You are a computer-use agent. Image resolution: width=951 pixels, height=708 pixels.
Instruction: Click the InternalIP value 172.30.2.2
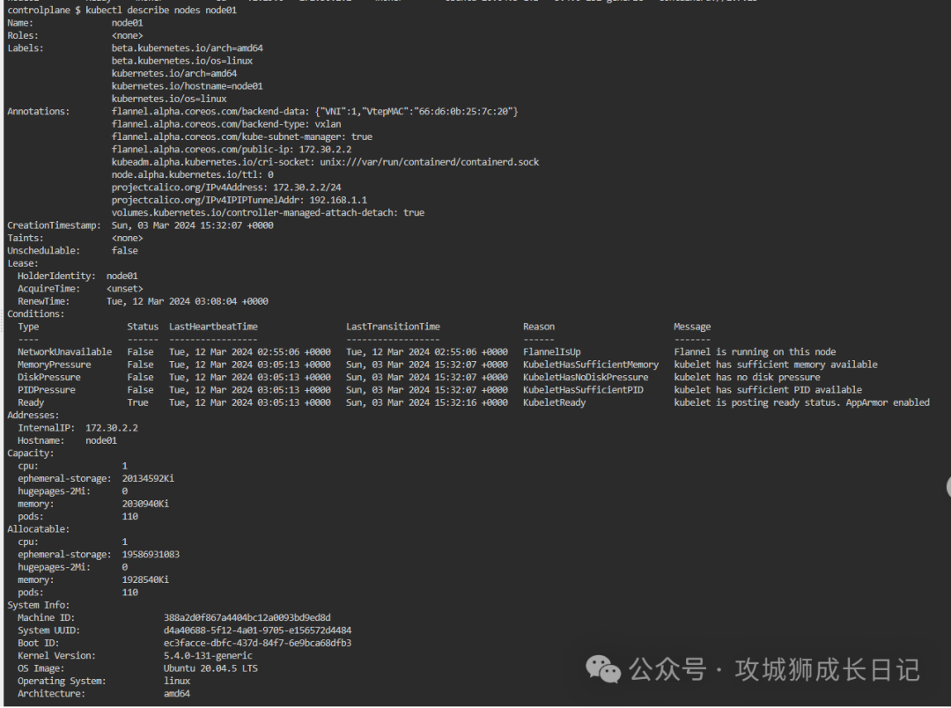[x=112, y=428]
